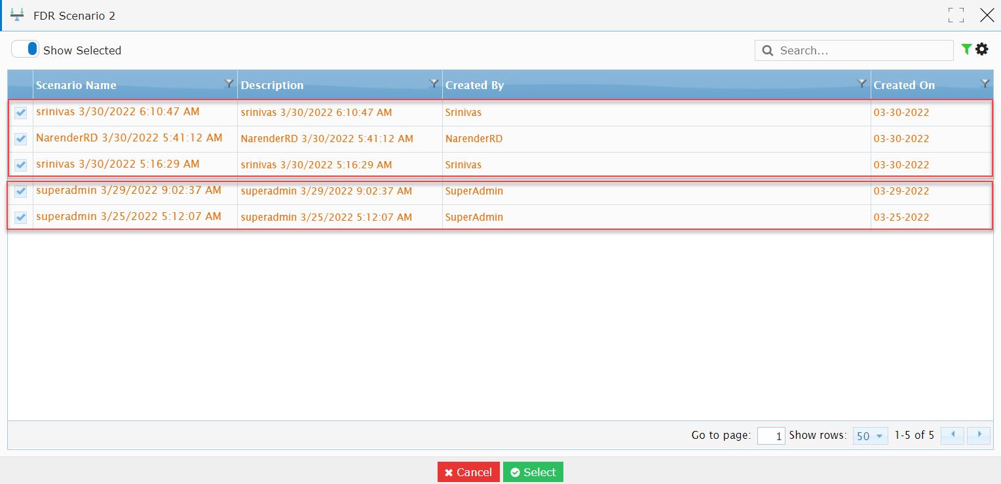Click the Scenario Name column filter icon

[x=229, y=83]
